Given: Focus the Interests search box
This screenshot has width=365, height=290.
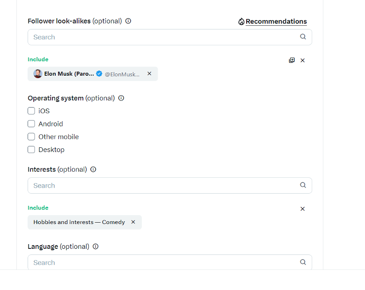Looking at the screenshot, I should 170,186.
